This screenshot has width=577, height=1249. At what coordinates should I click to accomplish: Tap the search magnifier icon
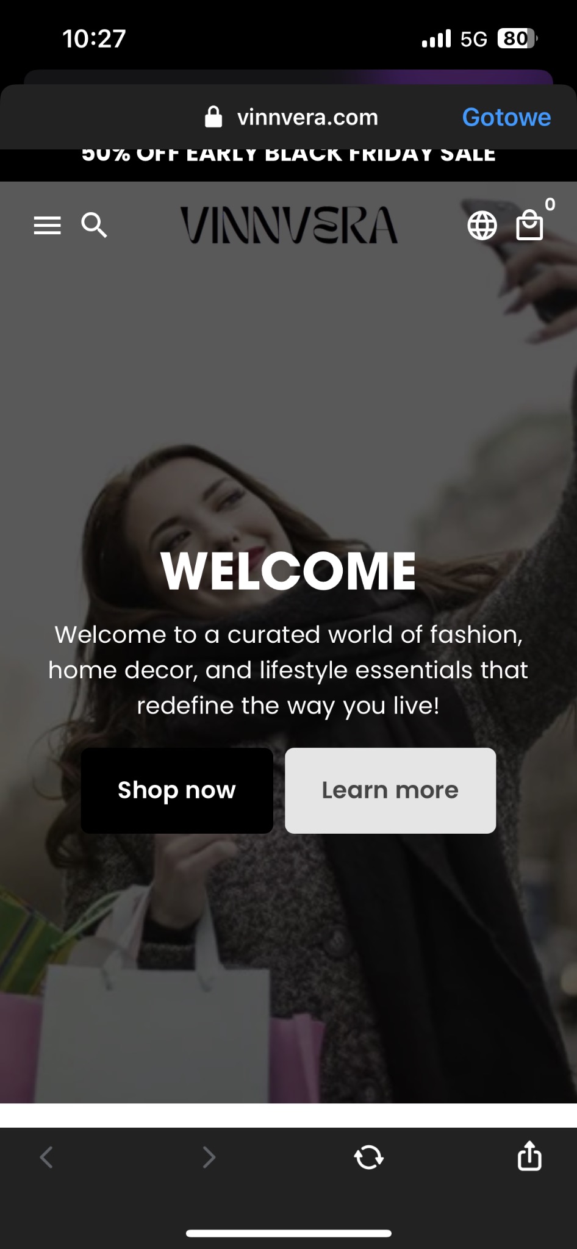[x=94, y=225]
